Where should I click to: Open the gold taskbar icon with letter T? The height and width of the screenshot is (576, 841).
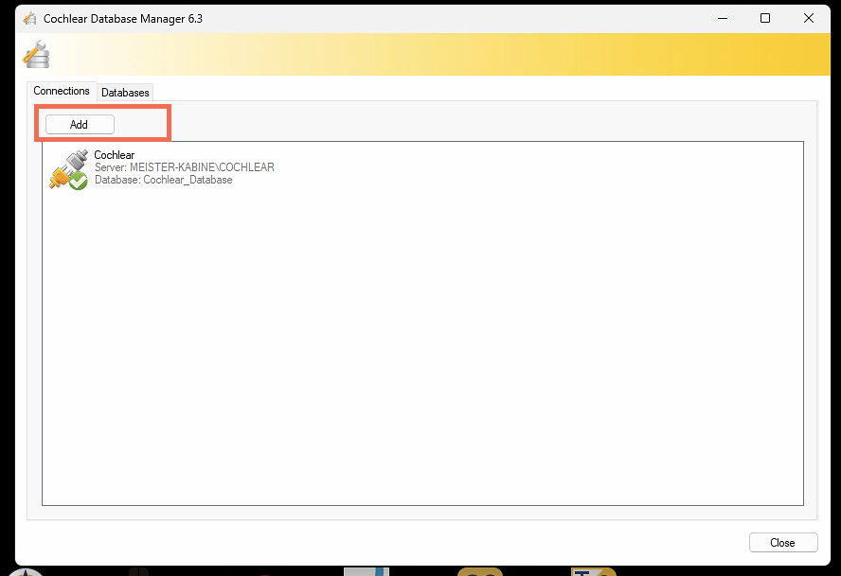[594, 571]
